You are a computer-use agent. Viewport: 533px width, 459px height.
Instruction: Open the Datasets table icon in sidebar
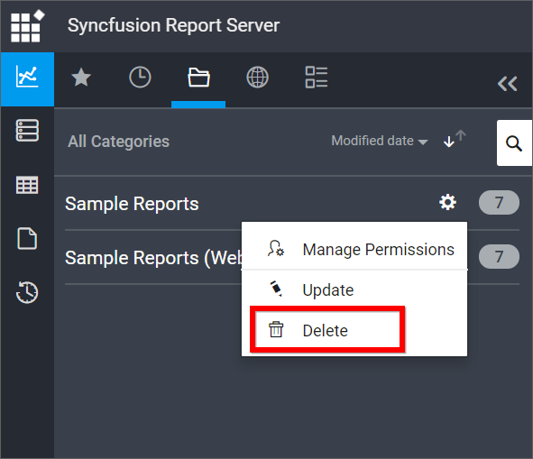(27, 185)
